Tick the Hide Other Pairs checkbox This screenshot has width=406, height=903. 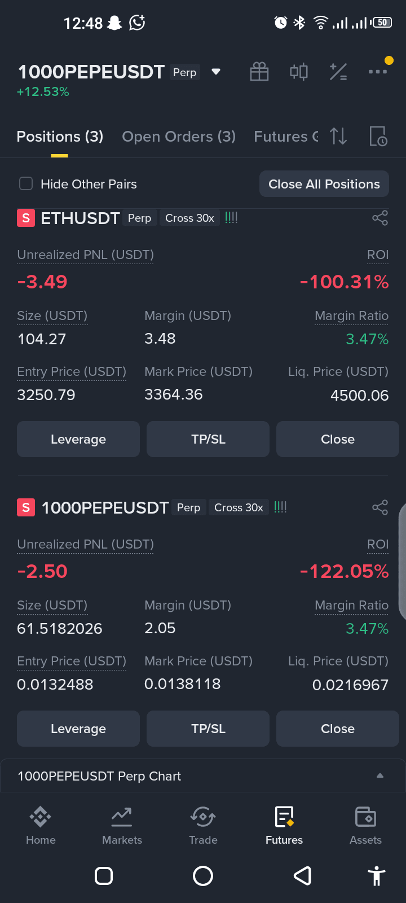pyautogui.click(x=26, y=183)
